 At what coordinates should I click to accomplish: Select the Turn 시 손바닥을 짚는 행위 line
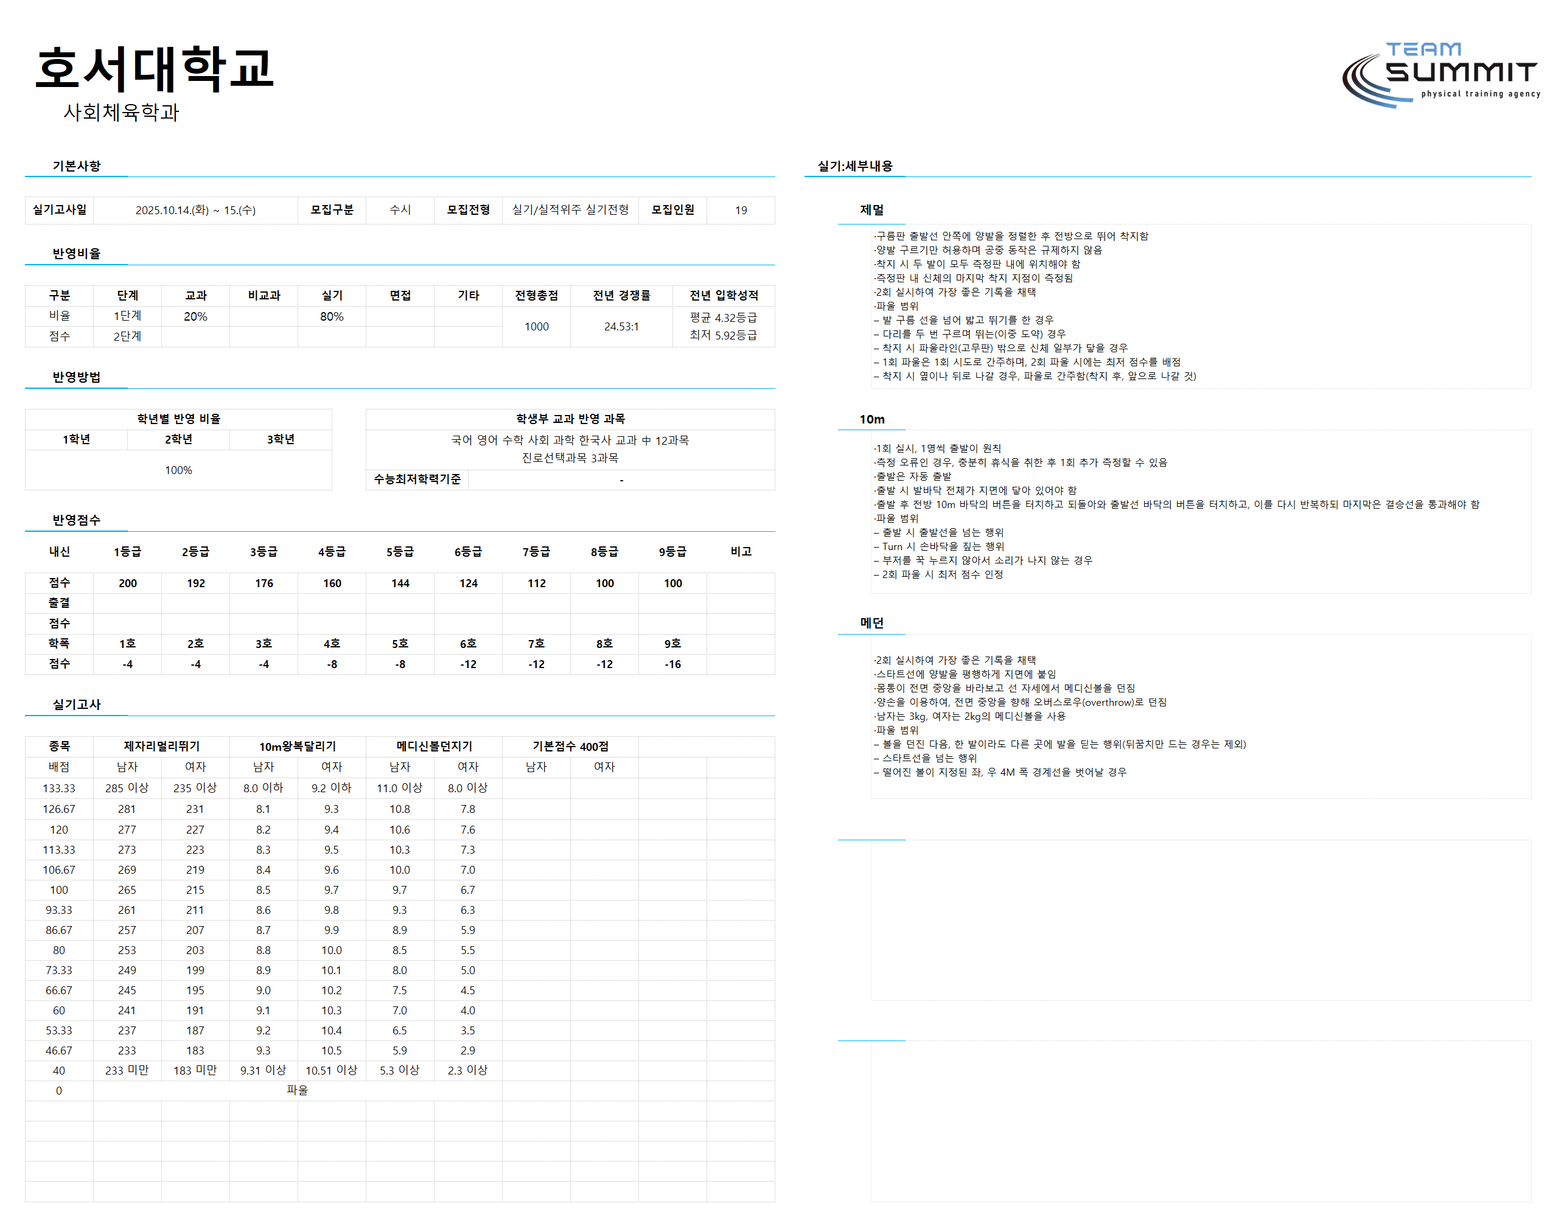tap(939, 546)
